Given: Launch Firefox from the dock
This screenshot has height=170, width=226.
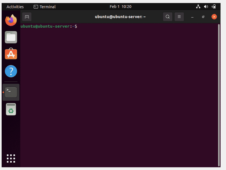Looking at the screenshot, I should (x=11, y=20).
